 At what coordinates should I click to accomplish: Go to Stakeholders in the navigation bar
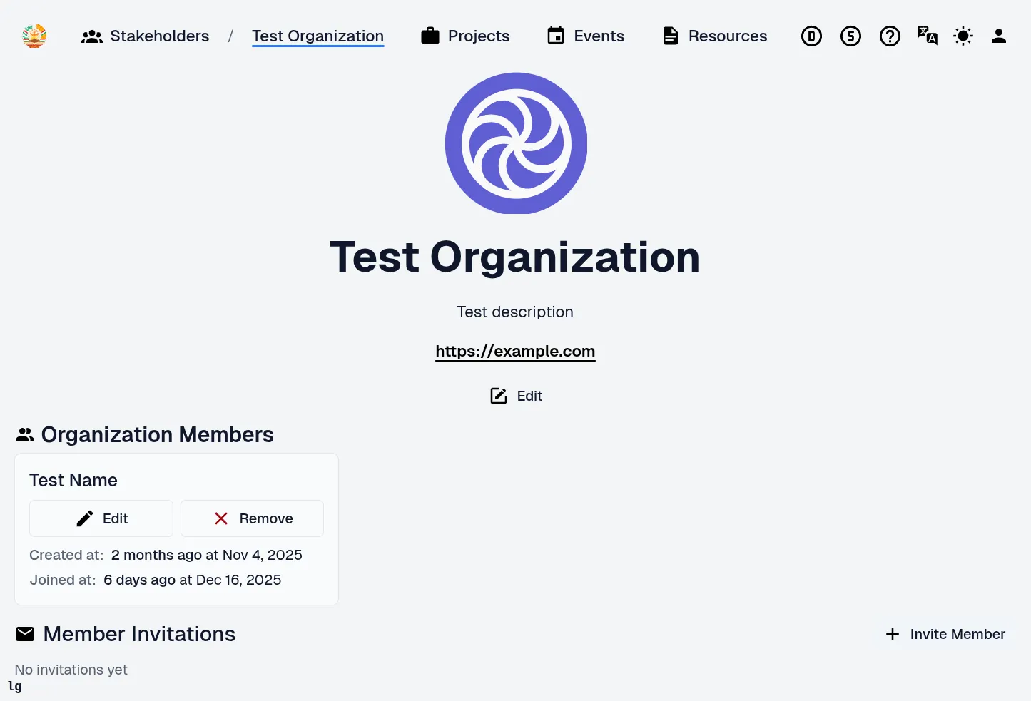click(x=146, y=36)
